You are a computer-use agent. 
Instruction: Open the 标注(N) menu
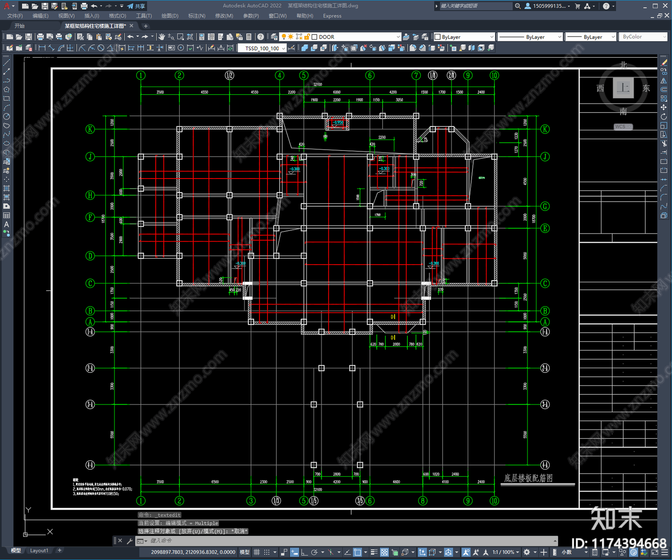click(197, 16)
